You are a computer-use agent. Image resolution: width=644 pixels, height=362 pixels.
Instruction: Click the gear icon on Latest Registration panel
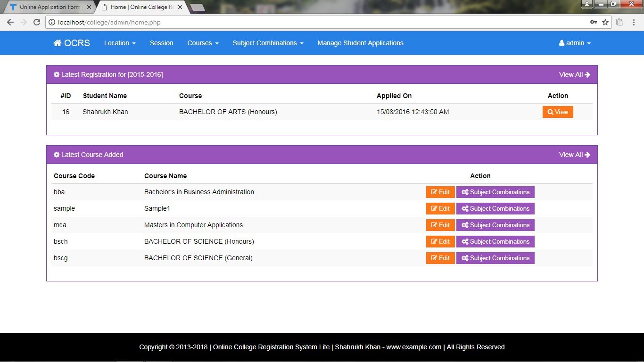(x=56, y=74)
